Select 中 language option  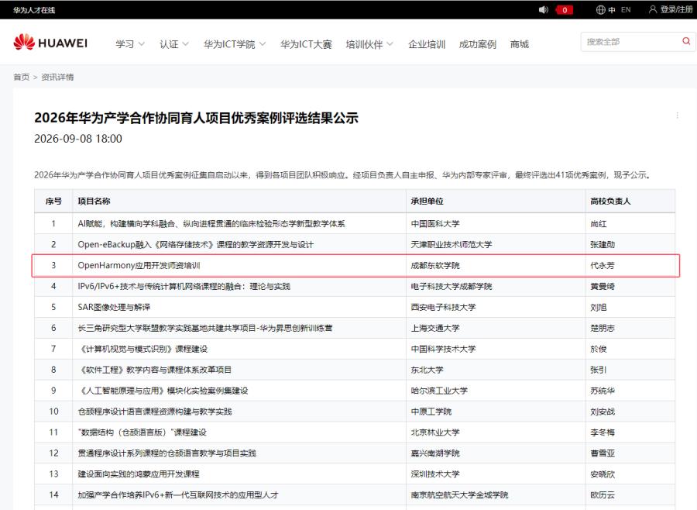click(612, 10)
